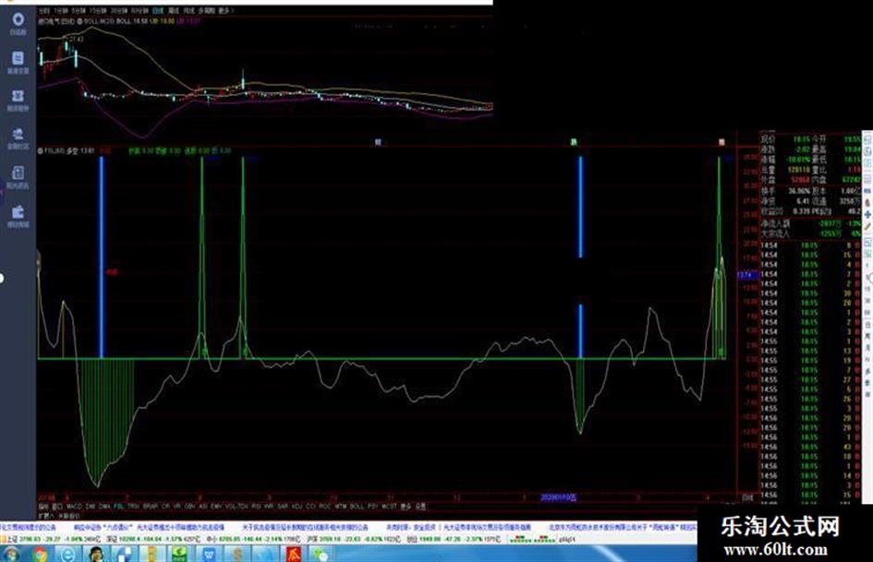
Task: Switch to the 60分钟 period tab
Action: (x=139, y=11)
